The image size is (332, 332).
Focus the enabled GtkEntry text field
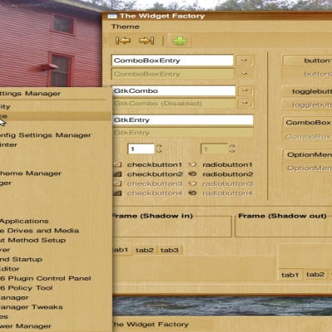183,120
